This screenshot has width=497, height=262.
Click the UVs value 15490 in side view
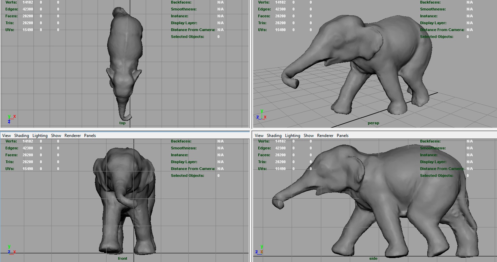(280, 169)
